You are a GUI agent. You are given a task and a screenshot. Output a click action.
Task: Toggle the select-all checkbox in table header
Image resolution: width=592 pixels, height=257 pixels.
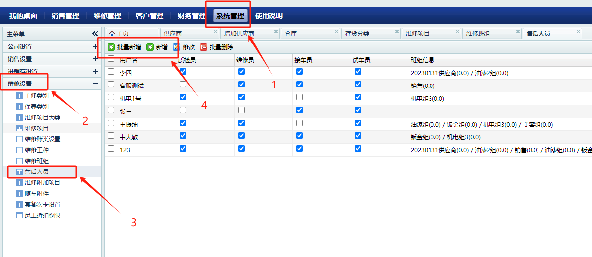tap(111, 59)
